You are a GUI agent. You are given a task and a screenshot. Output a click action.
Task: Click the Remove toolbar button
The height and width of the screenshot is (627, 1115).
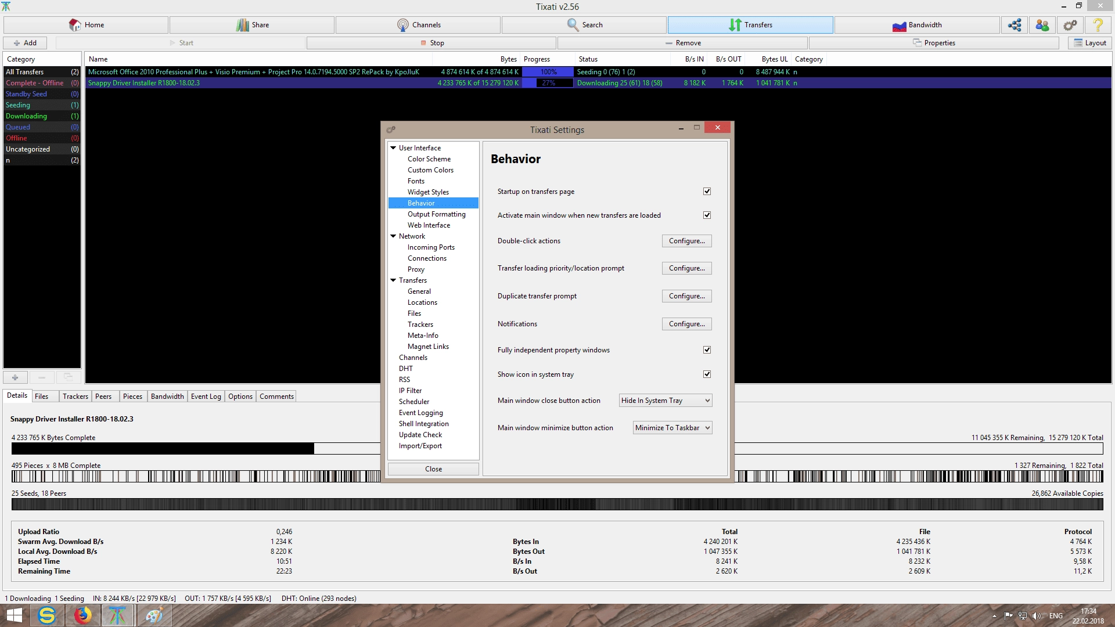click(682, 43)
